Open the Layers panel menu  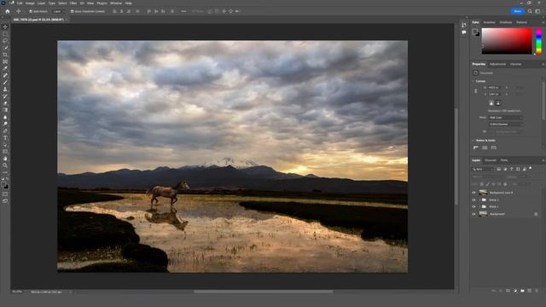[543, 160]
